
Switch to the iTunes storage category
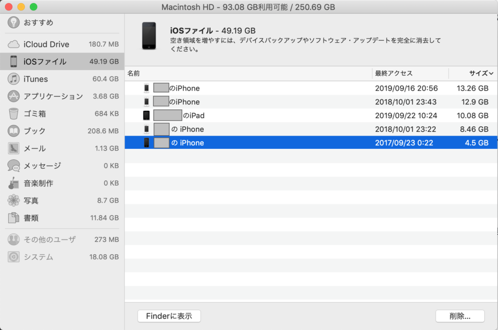pyautogui.click(x=62, y=79)
